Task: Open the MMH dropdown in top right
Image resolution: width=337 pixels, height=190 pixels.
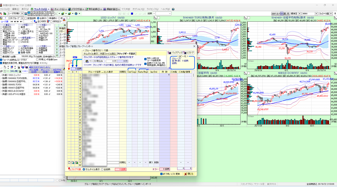Action: [x=316, y=13]
